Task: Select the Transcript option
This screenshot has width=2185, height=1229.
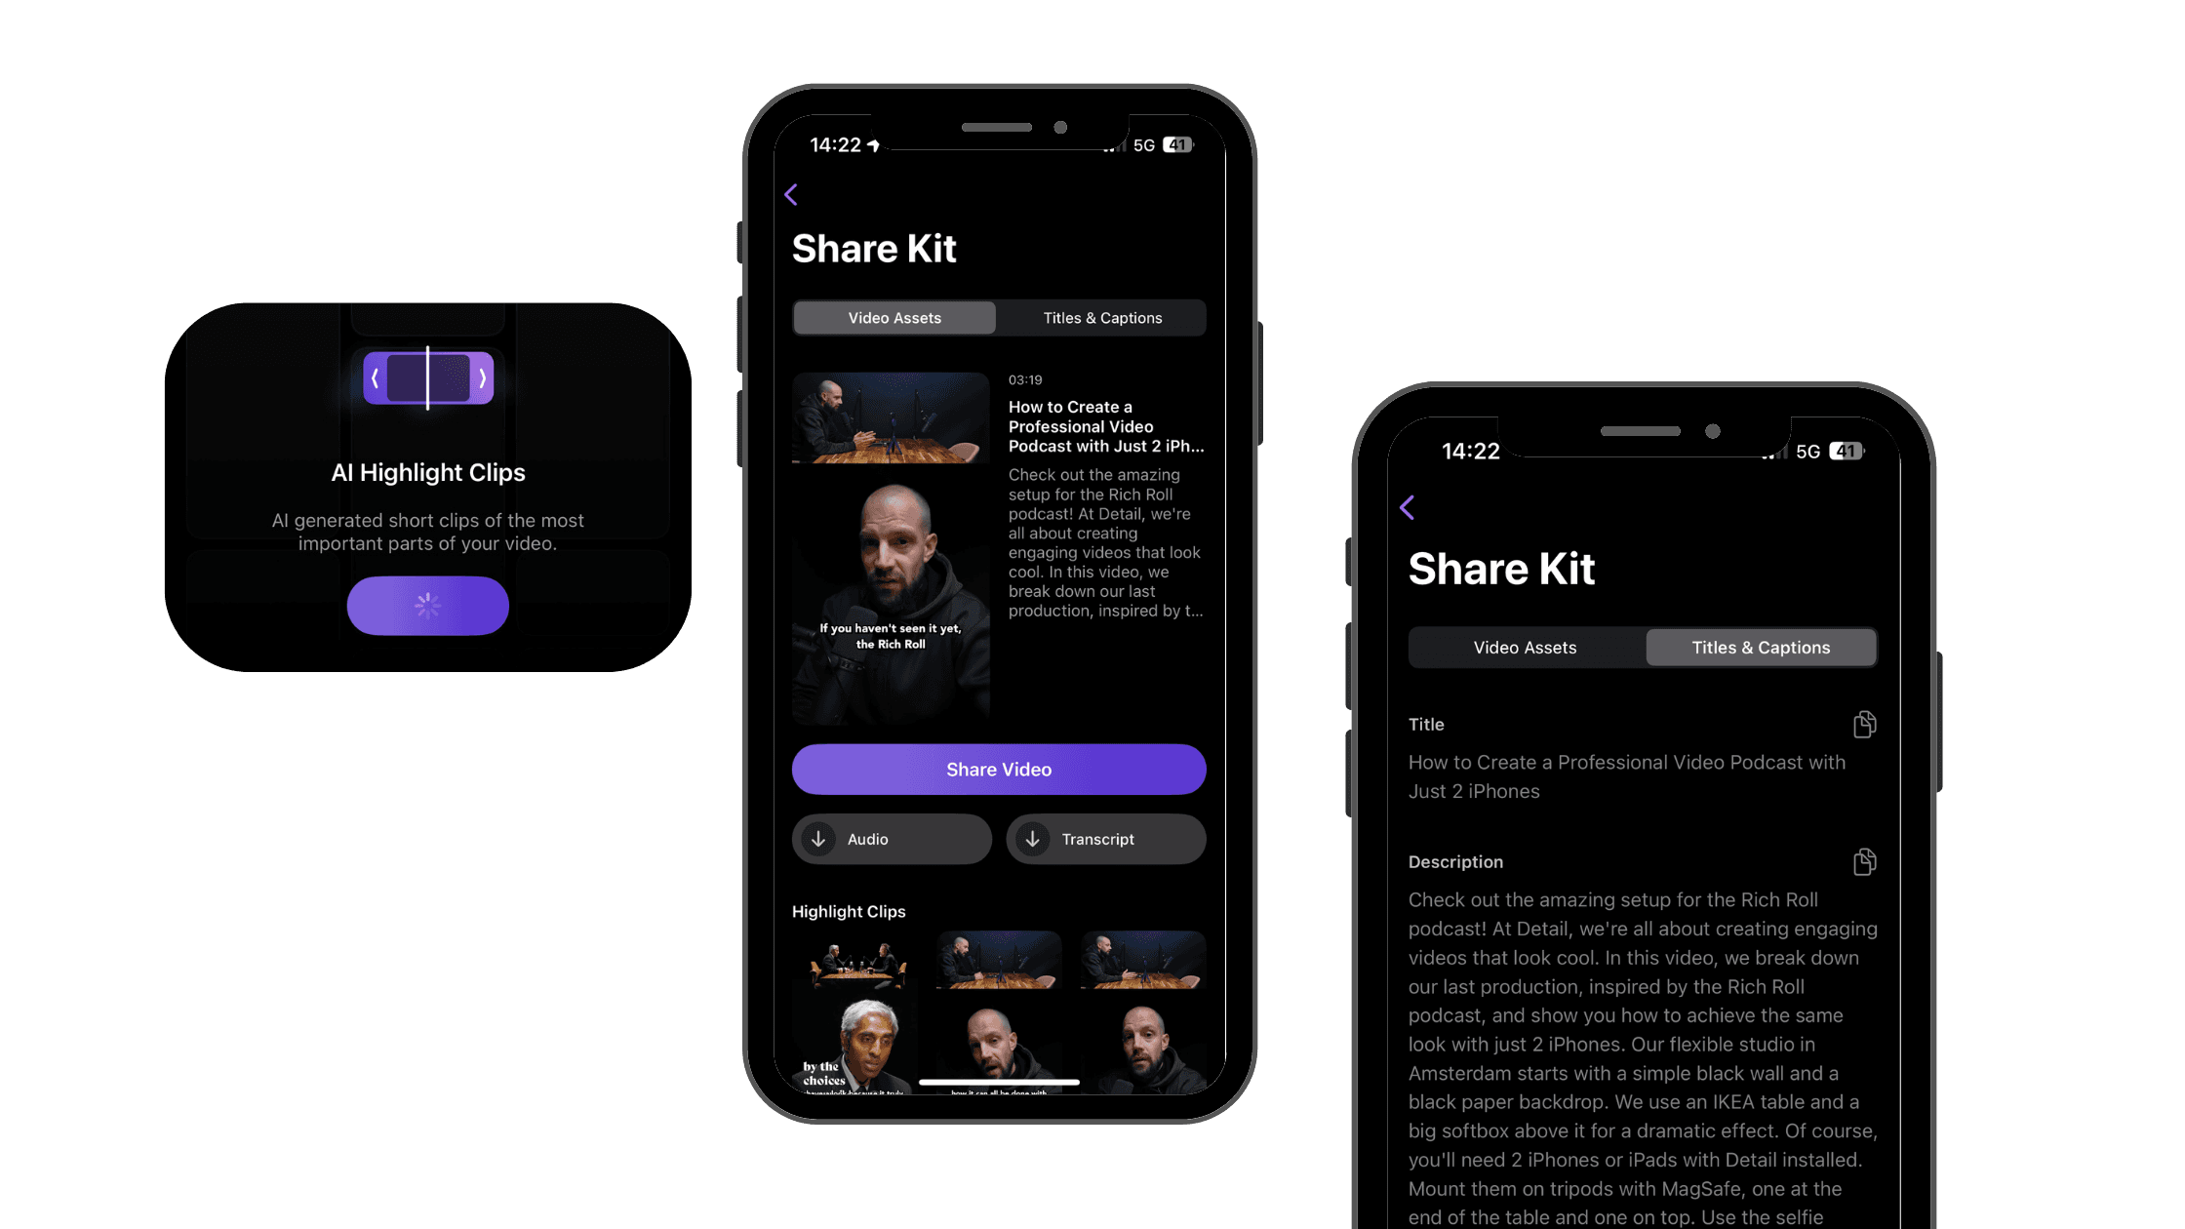Action: tap(1104, 839)
